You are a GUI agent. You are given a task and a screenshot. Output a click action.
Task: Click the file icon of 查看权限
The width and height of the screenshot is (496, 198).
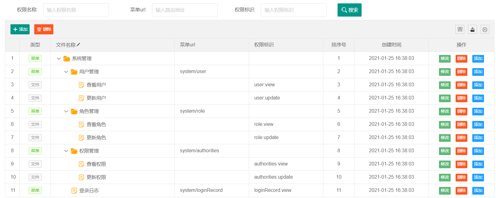(x=81, y=164)
